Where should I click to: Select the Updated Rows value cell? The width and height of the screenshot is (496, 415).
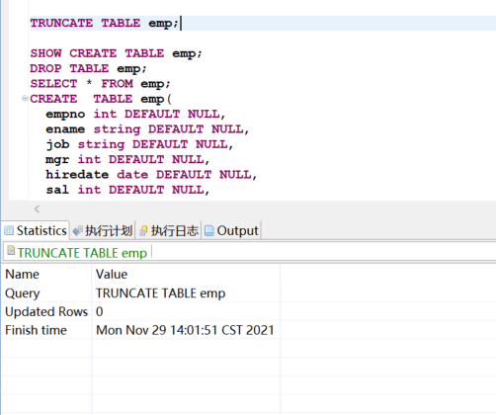(187, 311)
